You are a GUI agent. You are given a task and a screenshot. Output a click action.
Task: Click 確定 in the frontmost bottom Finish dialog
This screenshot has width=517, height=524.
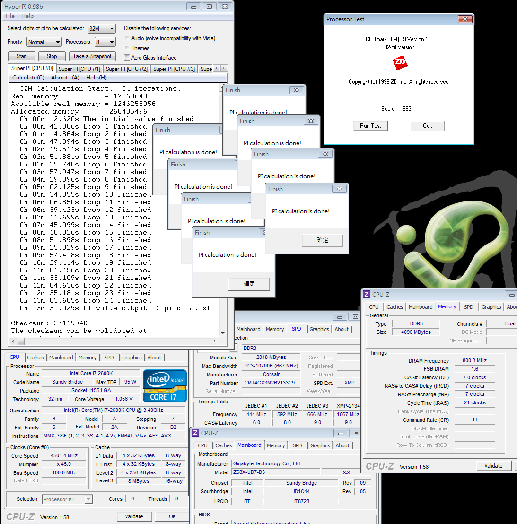click(249, 284)
